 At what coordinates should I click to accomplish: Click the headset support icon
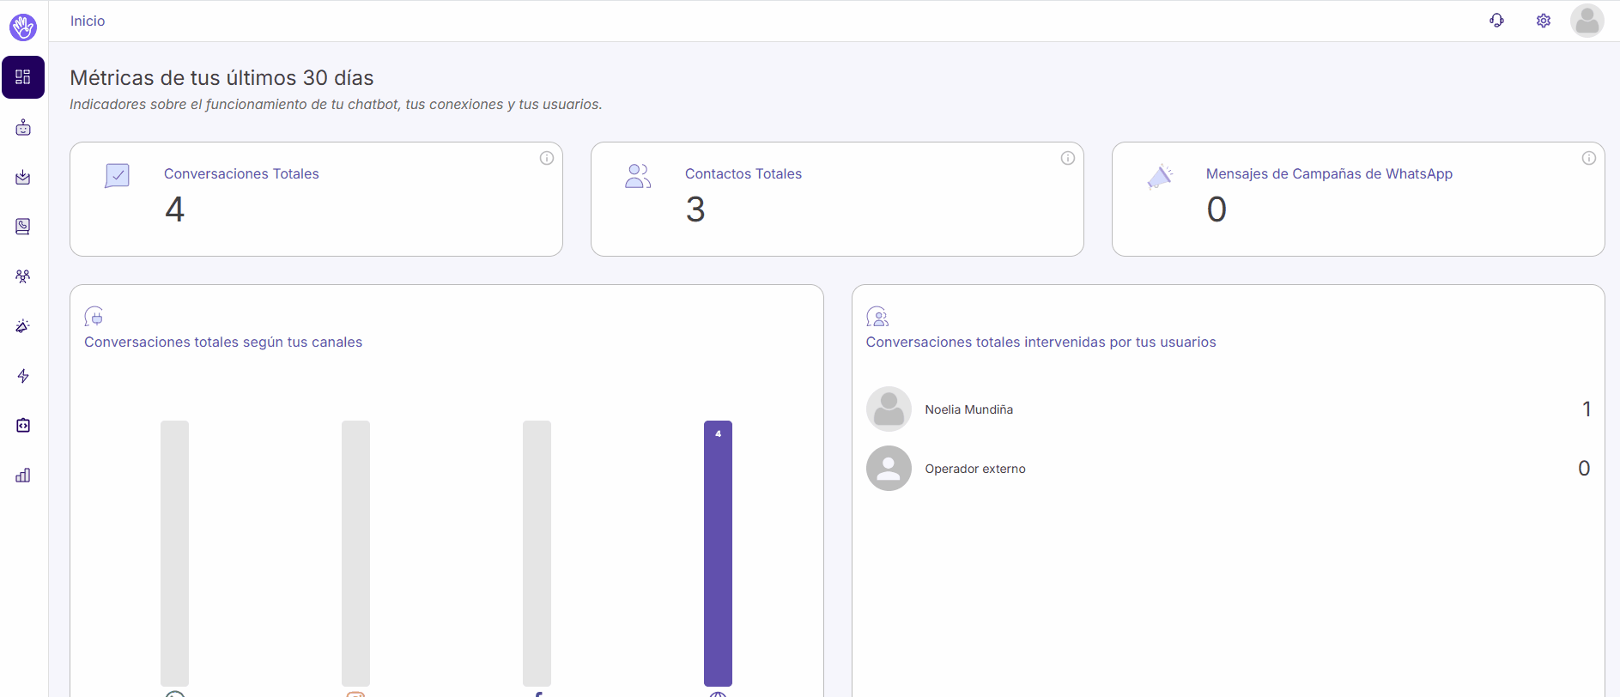click(1496, 21)
